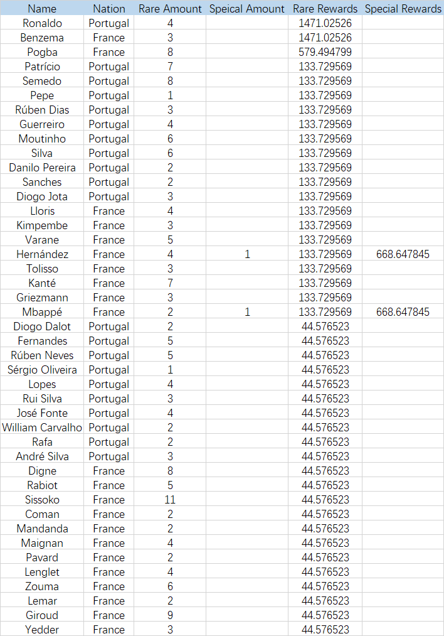Click the Rare Amount header cell

coord(170,9)
